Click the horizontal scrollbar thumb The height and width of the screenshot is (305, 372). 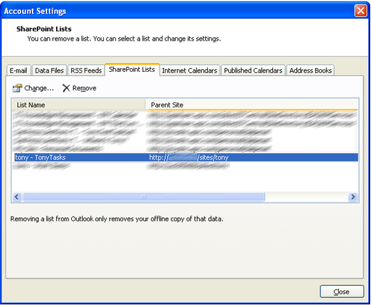[143, 197]
